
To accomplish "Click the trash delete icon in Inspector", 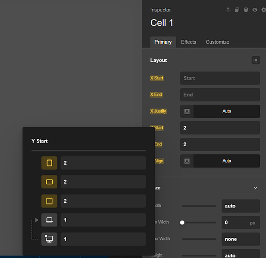I will point(246,10).
